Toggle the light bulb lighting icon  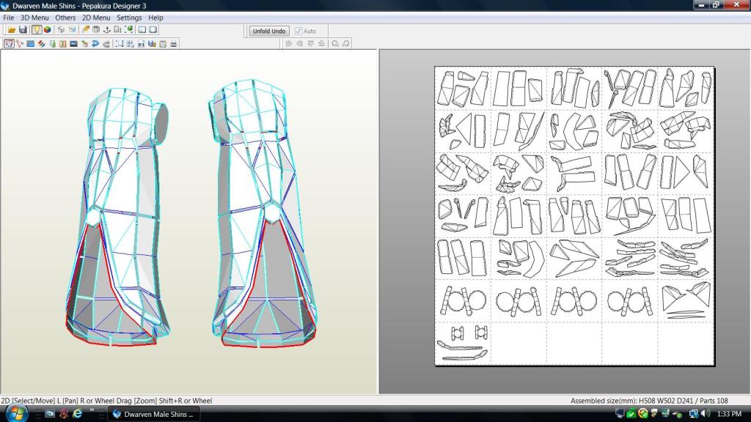coord(37,29)
